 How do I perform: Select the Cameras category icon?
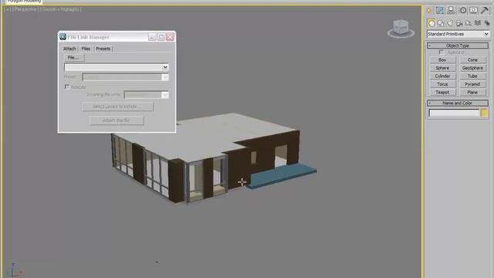(x=459, y=23)
